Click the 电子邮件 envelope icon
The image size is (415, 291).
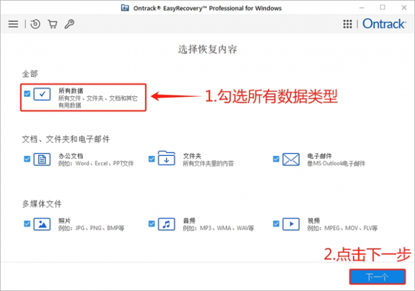(291, 160)
